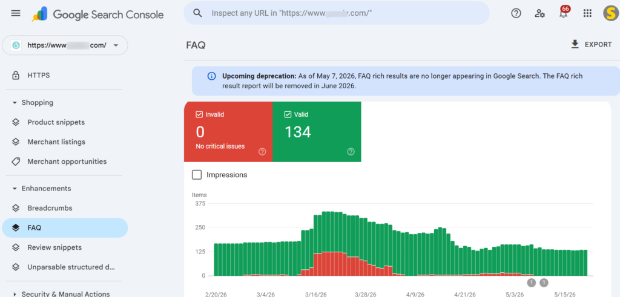Click the 5/15/26 axis date label
This screenshot has height=297, width=620.
tap(566, 295)
